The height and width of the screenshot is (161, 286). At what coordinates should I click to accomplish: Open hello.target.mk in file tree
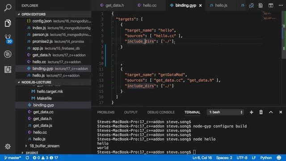(54, 91)
